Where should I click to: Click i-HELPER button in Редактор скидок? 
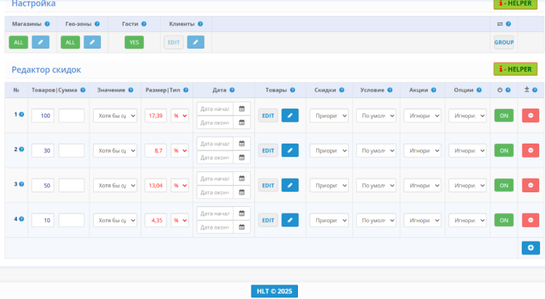click(515, 69)
